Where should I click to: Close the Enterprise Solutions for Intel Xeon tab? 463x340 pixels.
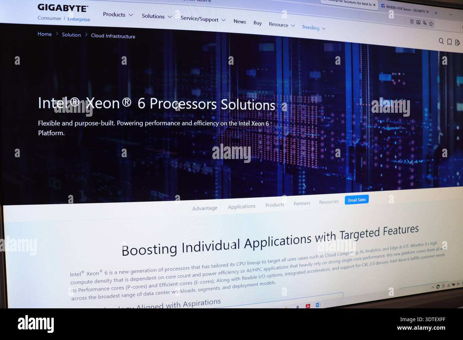[x=374, y=5]
